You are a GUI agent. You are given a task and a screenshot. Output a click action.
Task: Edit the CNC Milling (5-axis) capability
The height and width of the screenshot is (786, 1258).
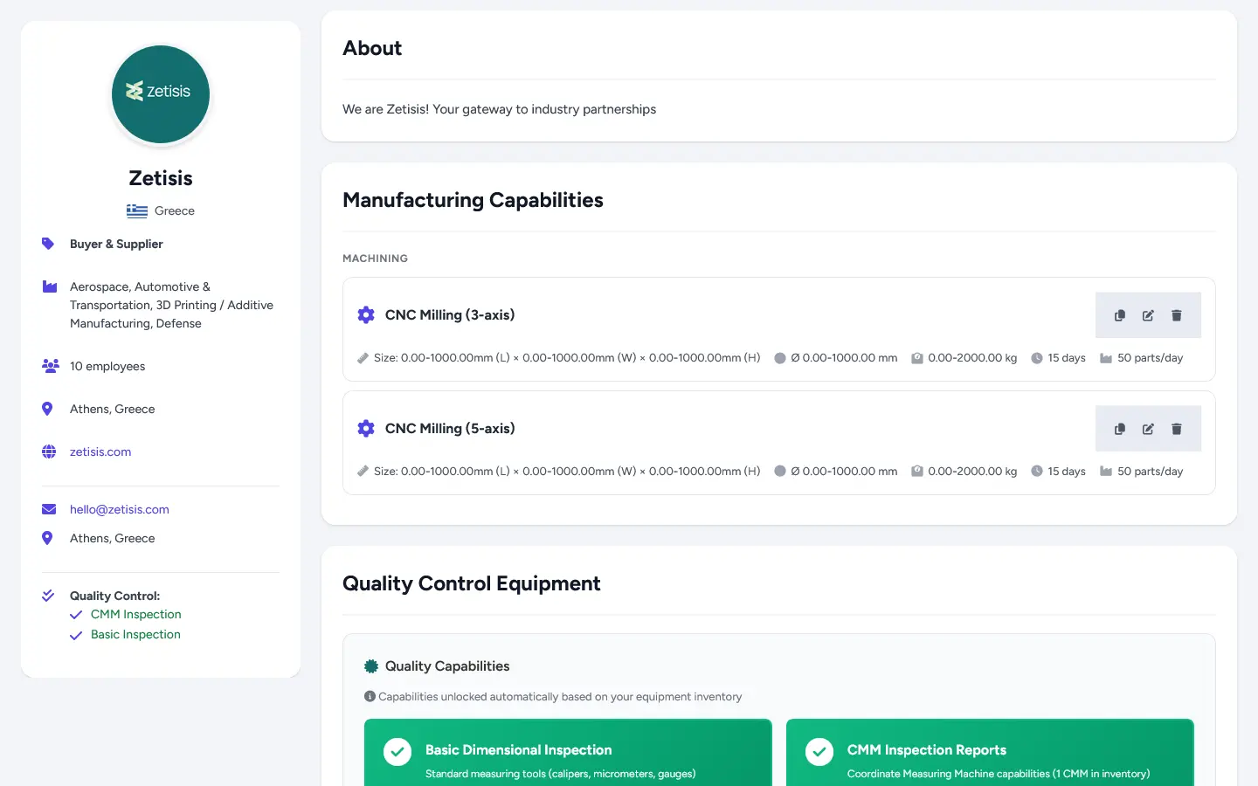[1148, 429]
